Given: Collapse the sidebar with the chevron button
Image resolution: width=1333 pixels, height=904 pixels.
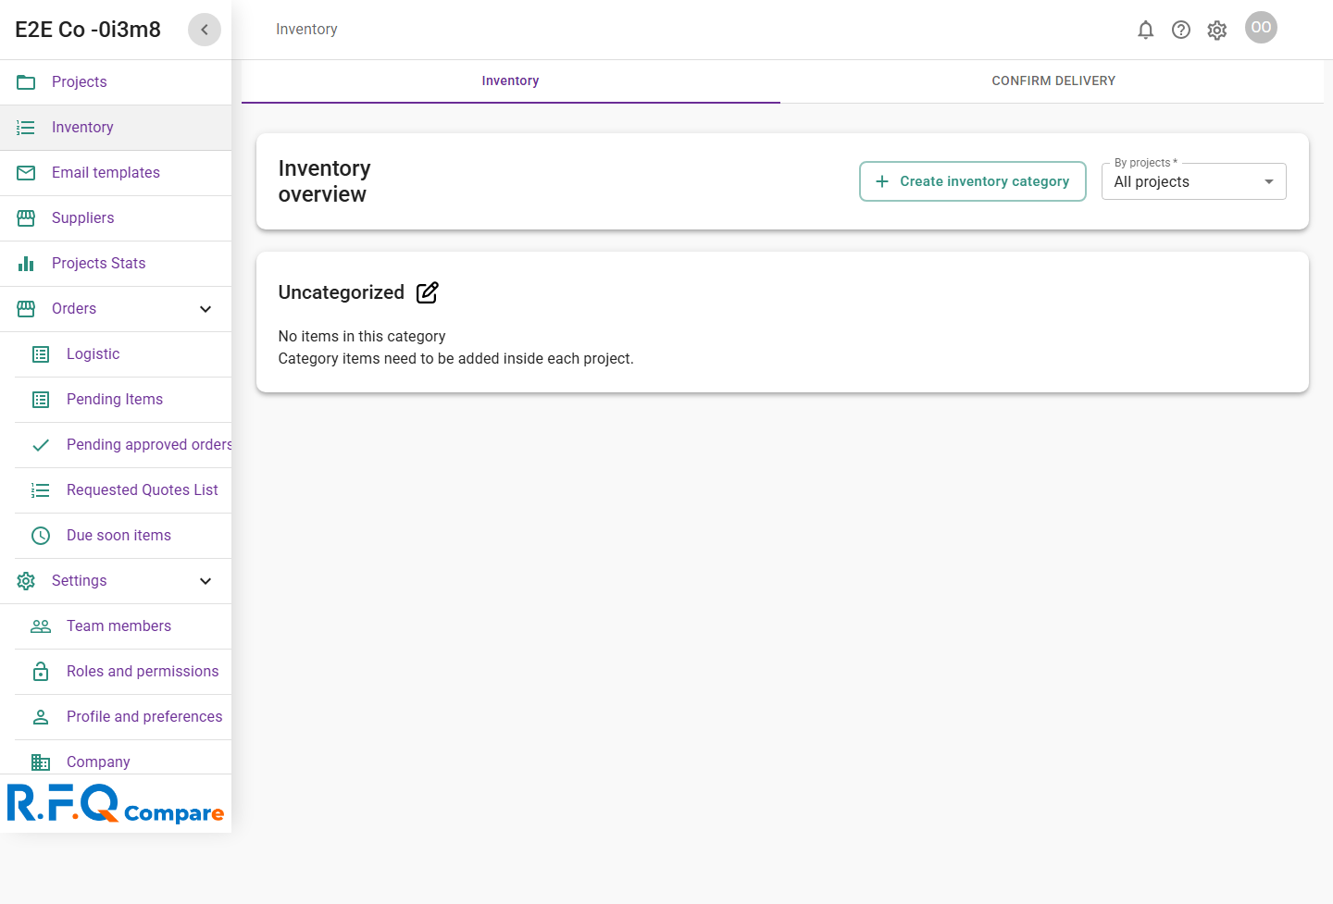Looking at the screenshot, I should click(x=205, y=30).
